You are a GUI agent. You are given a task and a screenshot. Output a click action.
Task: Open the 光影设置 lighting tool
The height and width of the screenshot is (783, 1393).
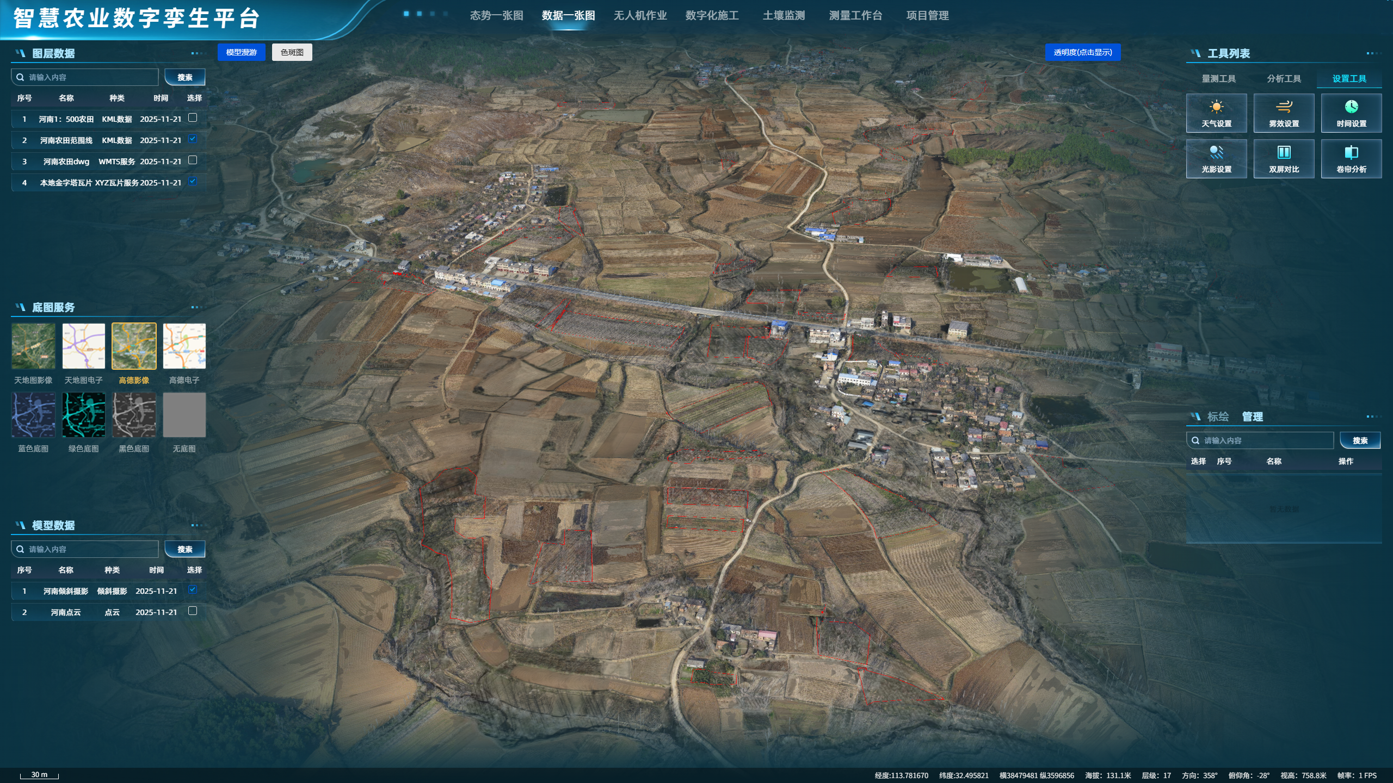1216,159
